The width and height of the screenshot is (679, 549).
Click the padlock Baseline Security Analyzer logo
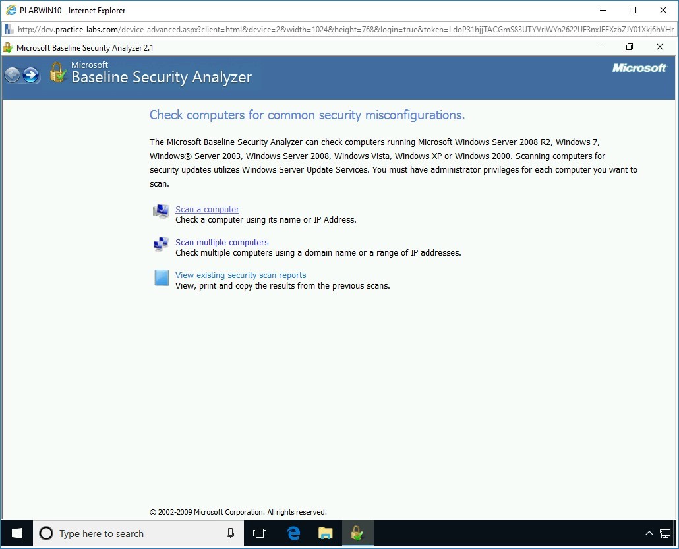(57, 72)
